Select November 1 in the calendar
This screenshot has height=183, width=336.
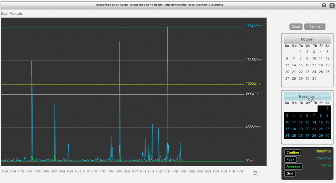tap(321, 109)
